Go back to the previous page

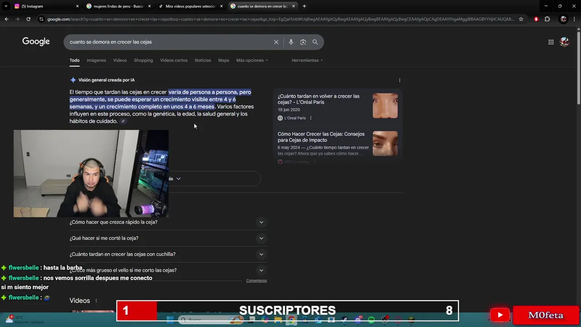click(6, 19)
